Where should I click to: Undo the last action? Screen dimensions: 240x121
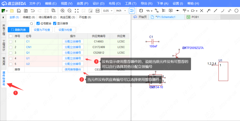[32, 11]
